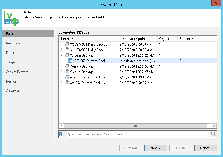Click the 'less than a day ago' cell

[x=137, y=61]
